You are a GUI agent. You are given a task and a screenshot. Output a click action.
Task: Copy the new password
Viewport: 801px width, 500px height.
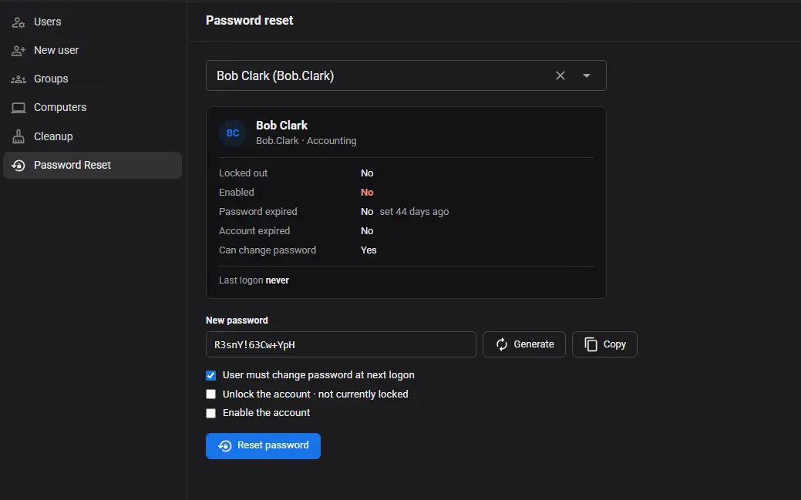[x=604, y=344]
